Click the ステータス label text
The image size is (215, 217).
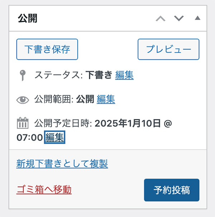coord(57,75)
